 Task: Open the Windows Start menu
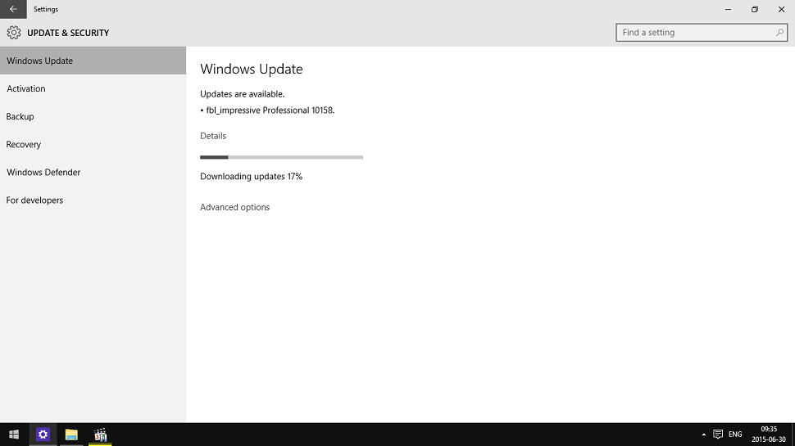[14, 435]
